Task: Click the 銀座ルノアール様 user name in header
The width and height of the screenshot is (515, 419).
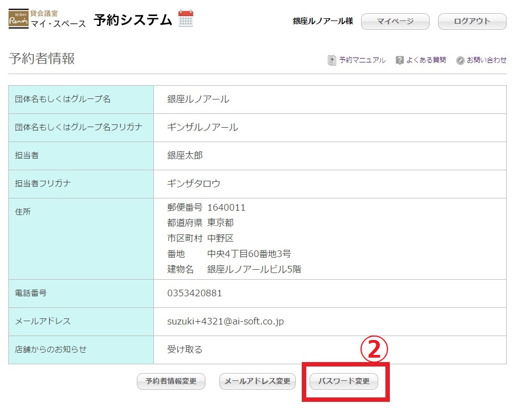Action: [x=323, y=22]
